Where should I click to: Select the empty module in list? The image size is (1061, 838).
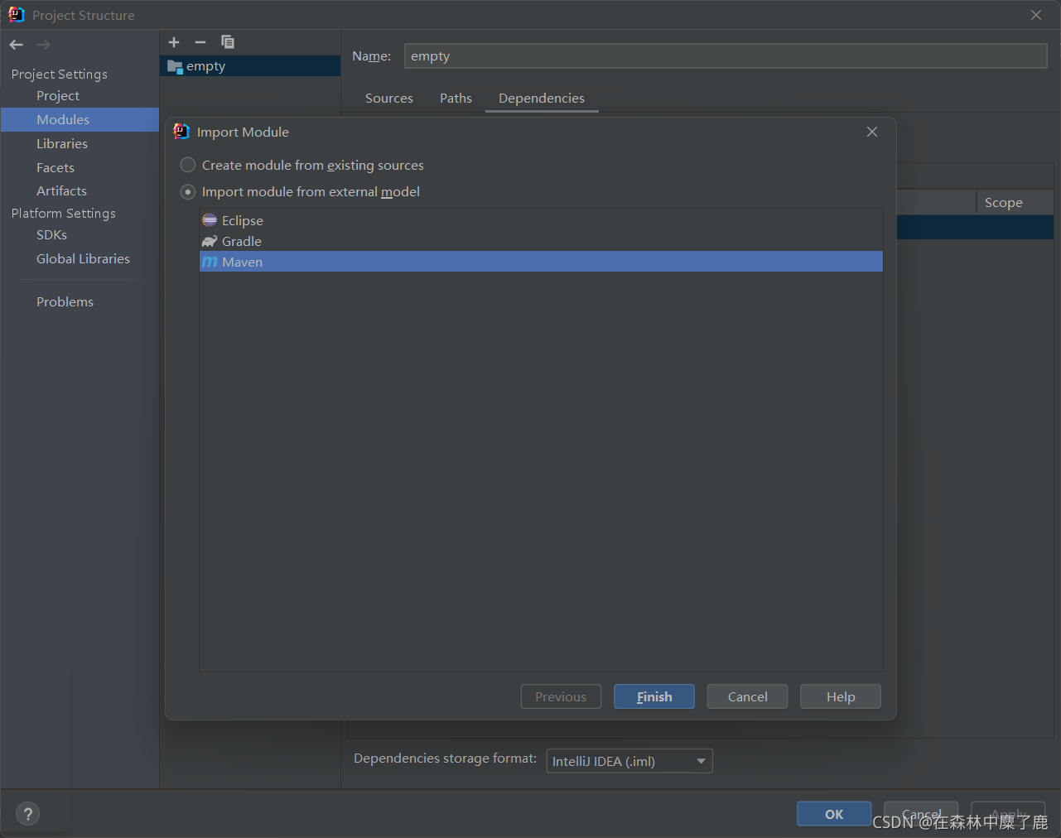coord(250,66)
